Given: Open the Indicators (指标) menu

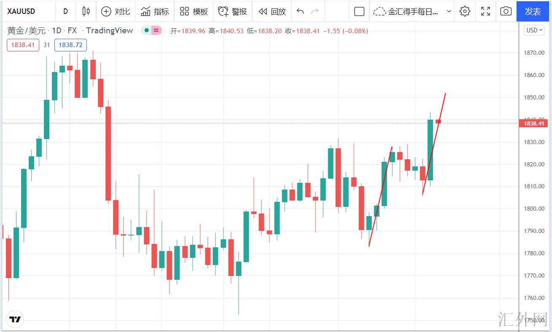Looking at the screenshot, I should (155, 11).
